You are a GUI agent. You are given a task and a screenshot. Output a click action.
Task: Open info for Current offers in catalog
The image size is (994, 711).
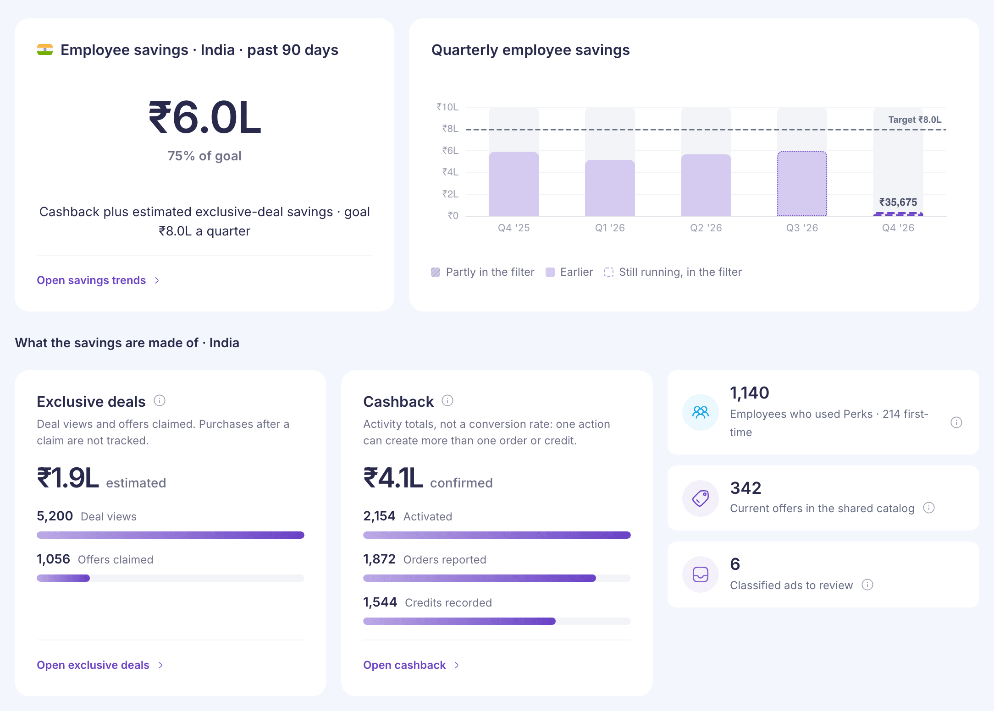tap(929, 508)
